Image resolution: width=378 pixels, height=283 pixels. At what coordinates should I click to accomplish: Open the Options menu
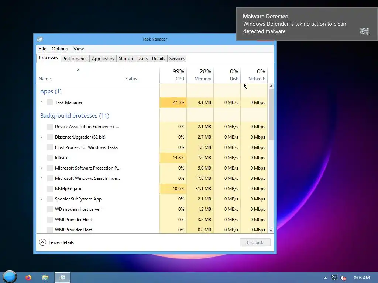(60, 49)
